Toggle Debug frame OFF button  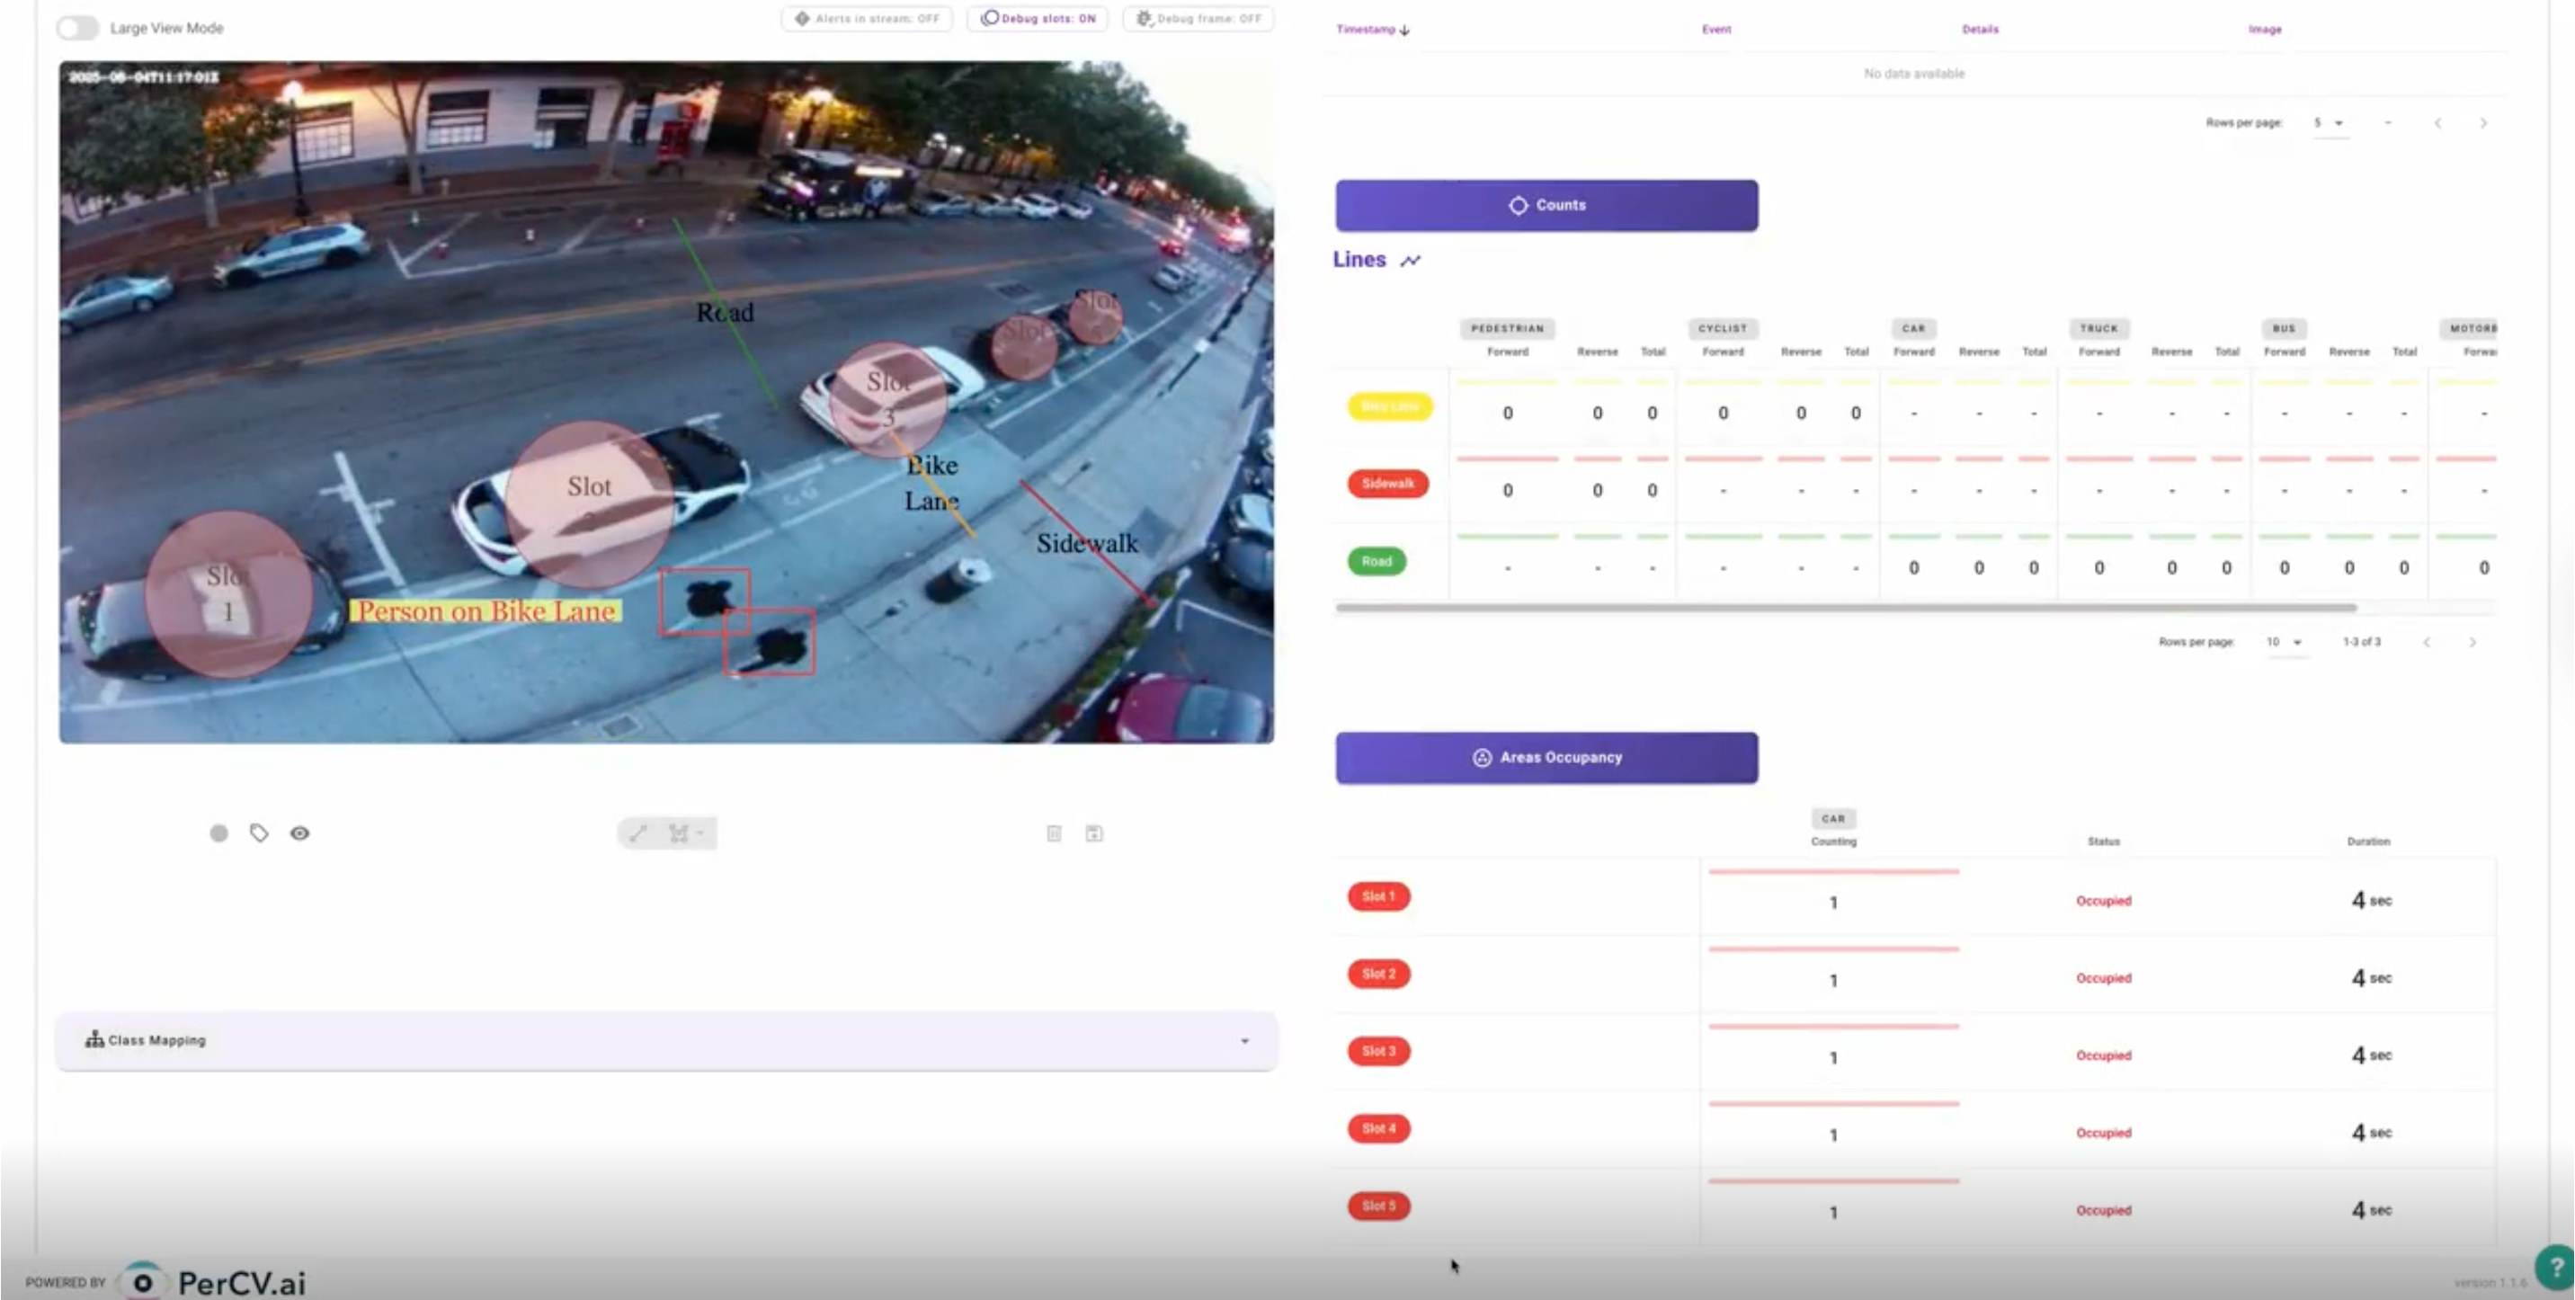pos(1198,19)
